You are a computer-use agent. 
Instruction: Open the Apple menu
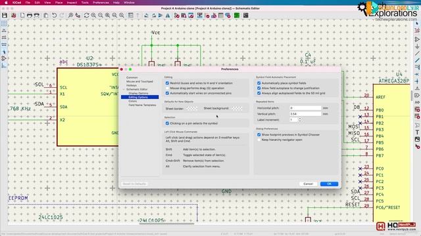tap(6, 3)
